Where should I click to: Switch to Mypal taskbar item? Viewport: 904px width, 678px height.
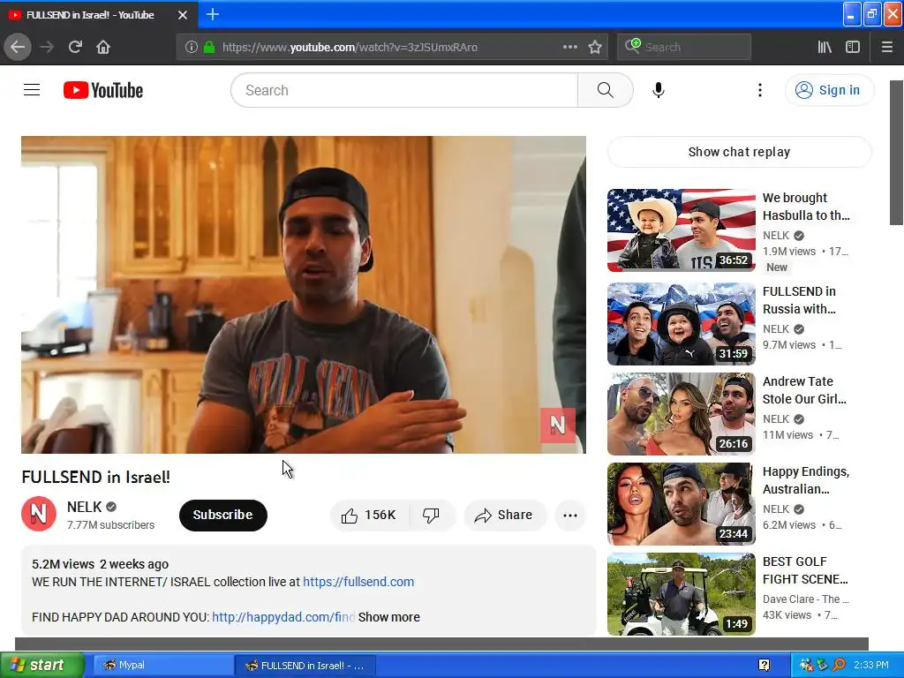point(162,665)
